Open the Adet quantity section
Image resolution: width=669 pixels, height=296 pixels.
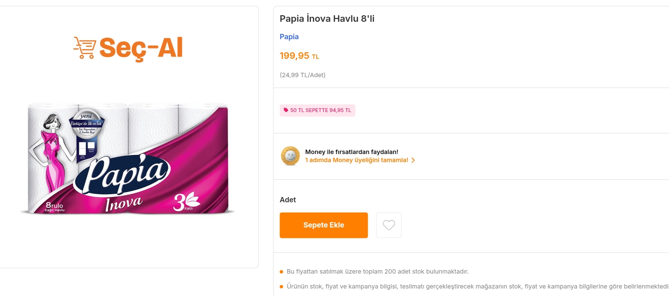tap(287, 200)
